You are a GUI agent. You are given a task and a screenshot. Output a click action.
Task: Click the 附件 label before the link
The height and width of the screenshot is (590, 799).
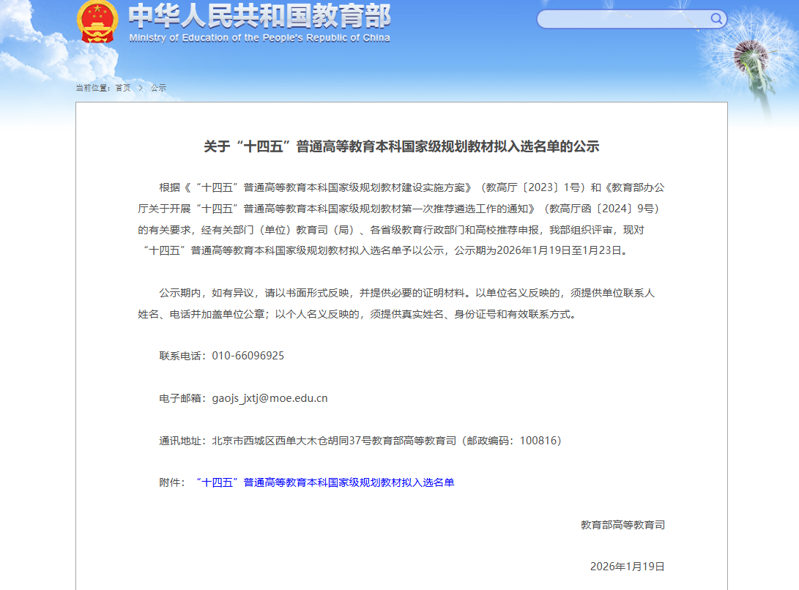pyautogui.click(x=172, y=482)
